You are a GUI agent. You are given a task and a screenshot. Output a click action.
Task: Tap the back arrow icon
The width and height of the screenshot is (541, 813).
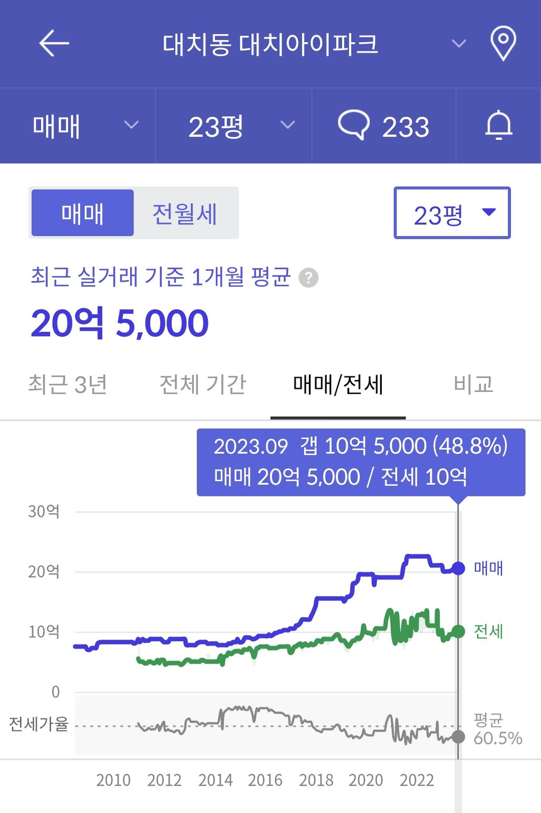click(54, 43)
